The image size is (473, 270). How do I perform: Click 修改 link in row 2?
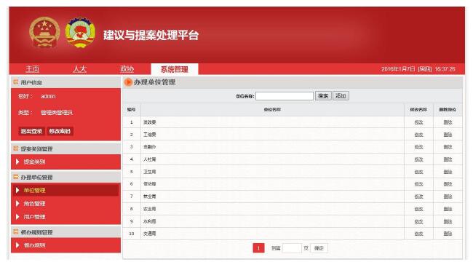point(418,135)
